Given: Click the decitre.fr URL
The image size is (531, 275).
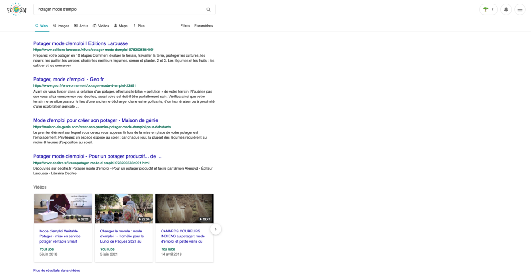Looking at the screenshot, I should [x=91, y=163].
